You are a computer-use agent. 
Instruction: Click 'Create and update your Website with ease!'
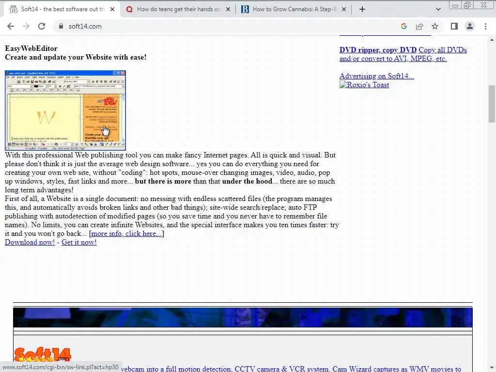click(x=76, y=57)
